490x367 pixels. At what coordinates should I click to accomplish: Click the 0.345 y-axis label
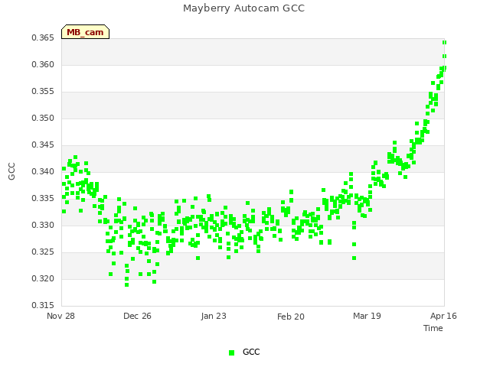[43, 145]
